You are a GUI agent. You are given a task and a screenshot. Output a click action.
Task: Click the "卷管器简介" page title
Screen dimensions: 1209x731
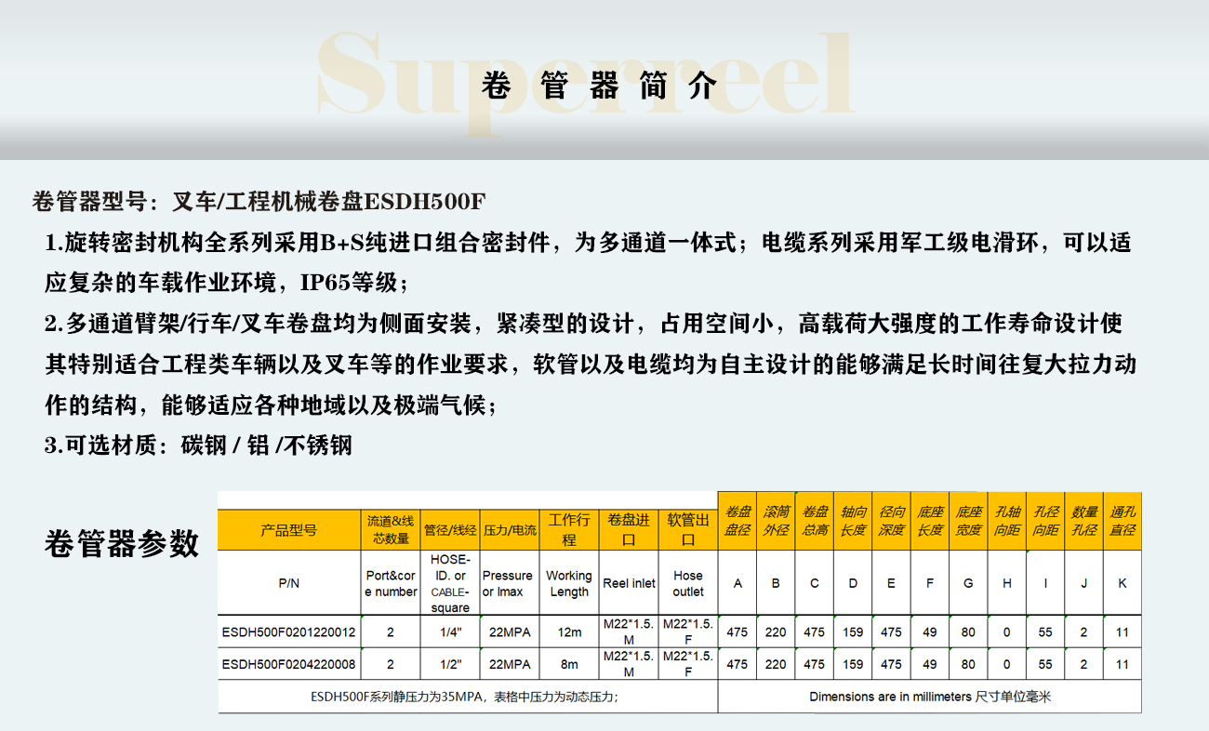601,86
